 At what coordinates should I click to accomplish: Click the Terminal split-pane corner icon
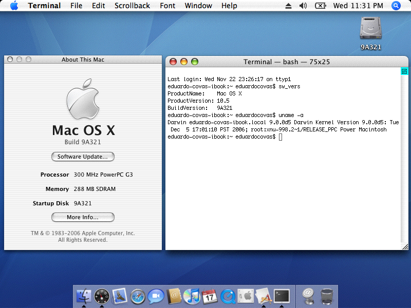point(404,71)
